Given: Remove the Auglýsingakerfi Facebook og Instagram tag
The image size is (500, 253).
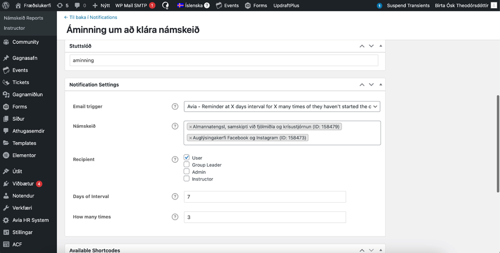Looking at the screenshot, I should [191, 138].
